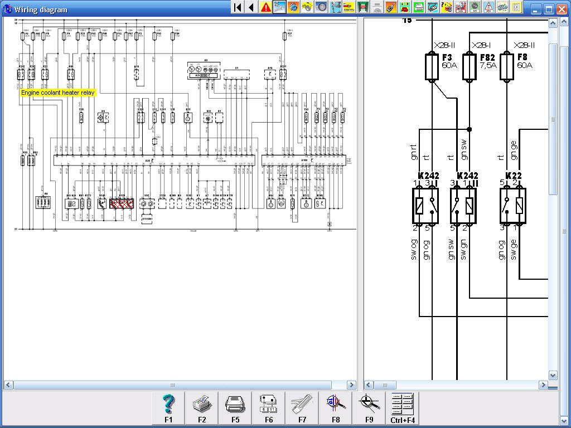This screenshot has height=428, width=571.
Task: Go to first page arrow in toolbar
Action: (238, 7)
